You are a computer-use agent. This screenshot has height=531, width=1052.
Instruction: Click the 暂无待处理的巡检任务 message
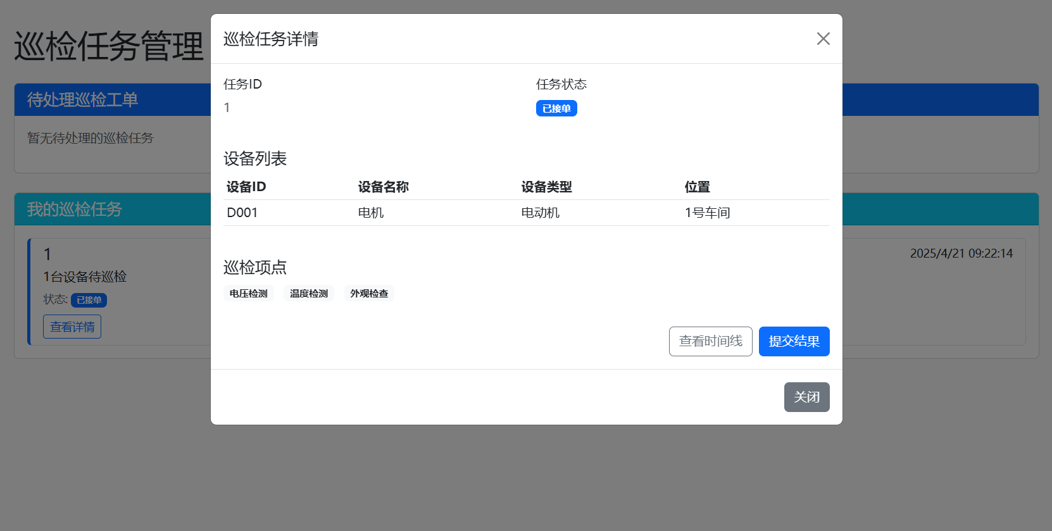[x=90, y=138]
